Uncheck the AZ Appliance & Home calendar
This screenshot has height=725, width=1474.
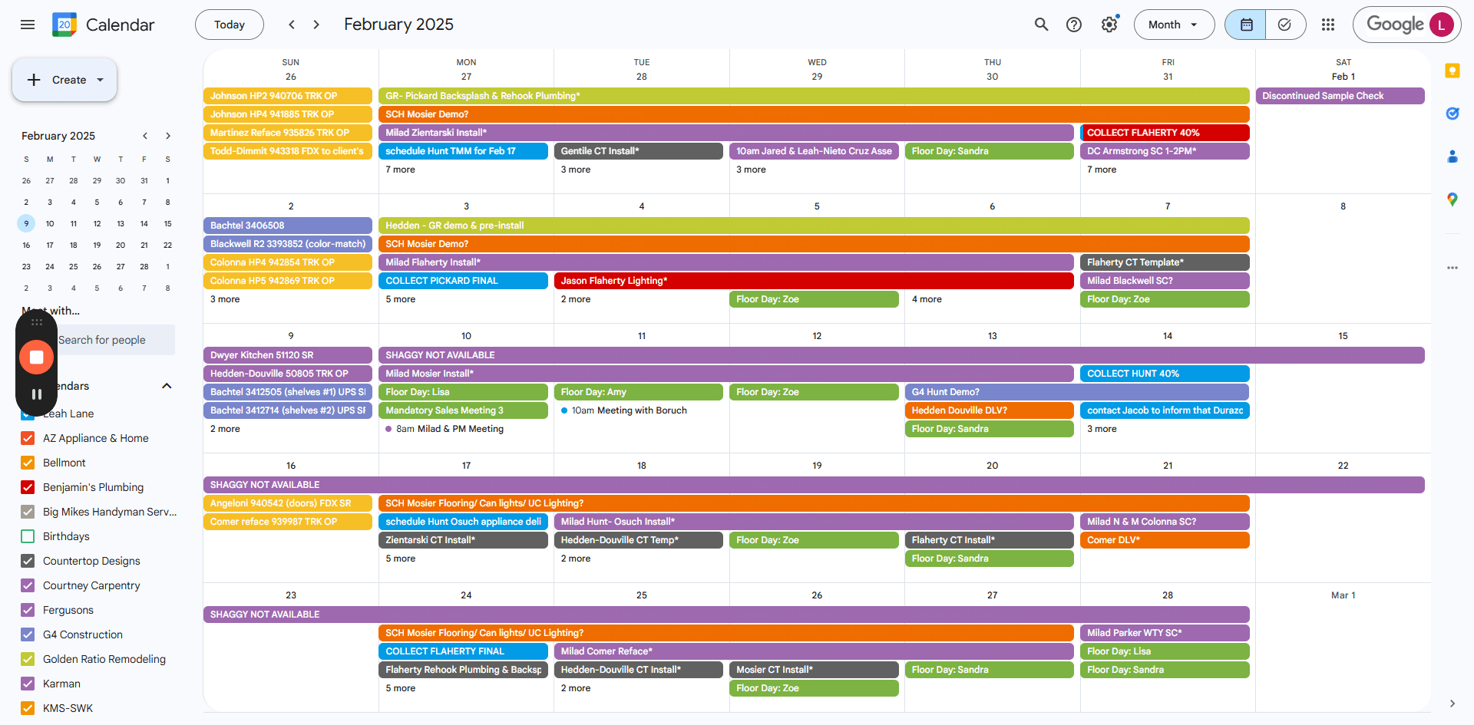point(28,438)
